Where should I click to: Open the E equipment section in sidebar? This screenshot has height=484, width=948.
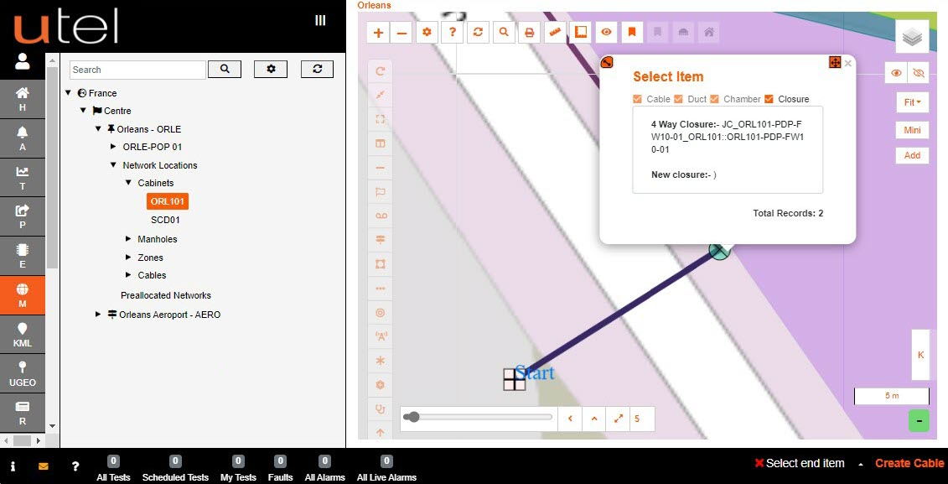click(23, 256)
